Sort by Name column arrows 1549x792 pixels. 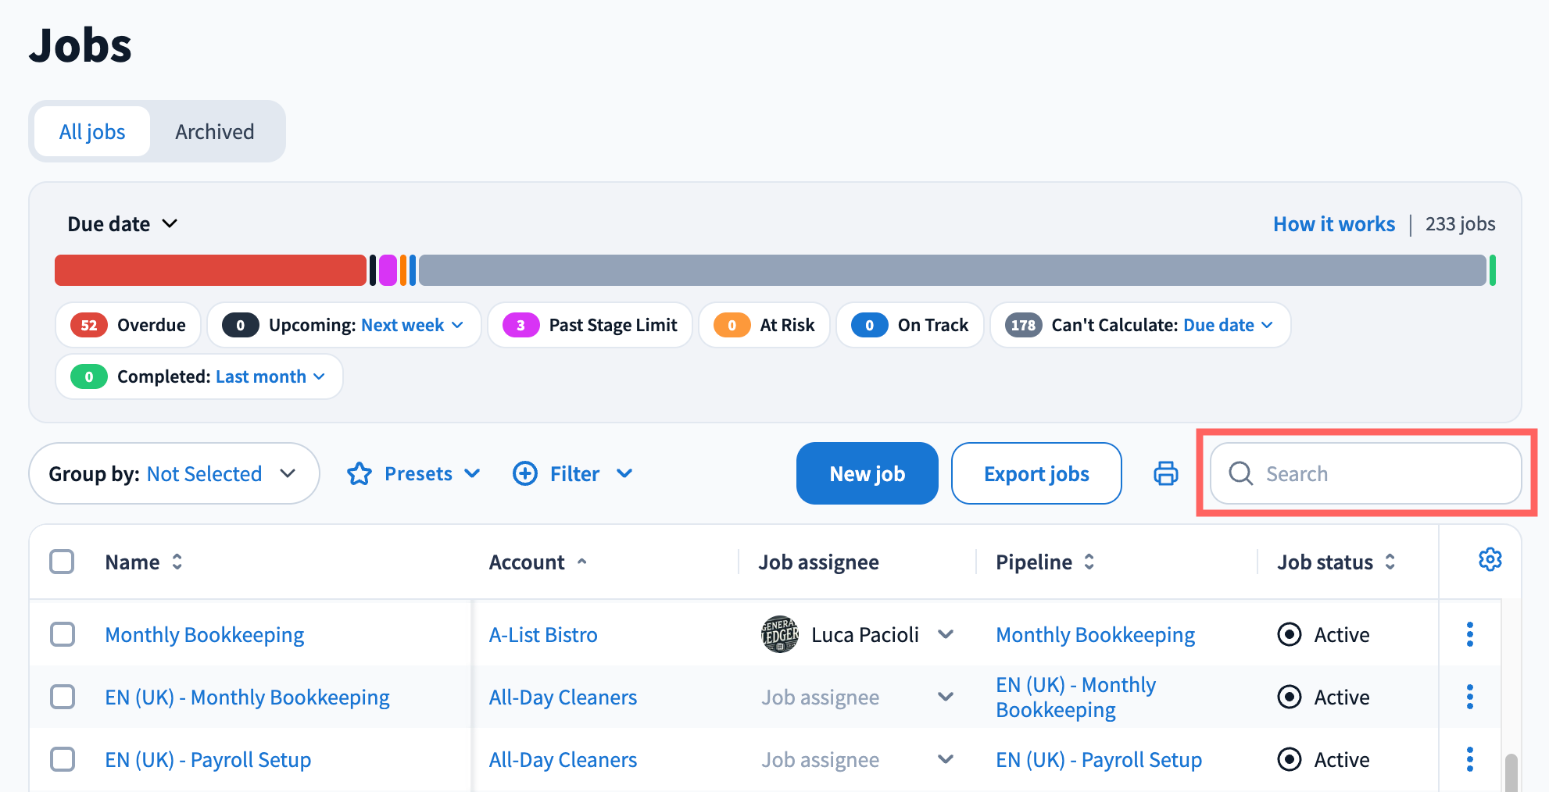177,562
